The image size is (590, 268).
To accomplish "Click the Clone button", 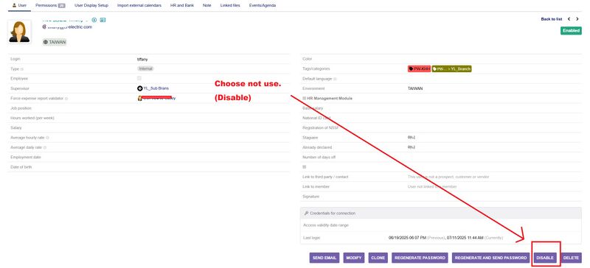I will [378, 258].
